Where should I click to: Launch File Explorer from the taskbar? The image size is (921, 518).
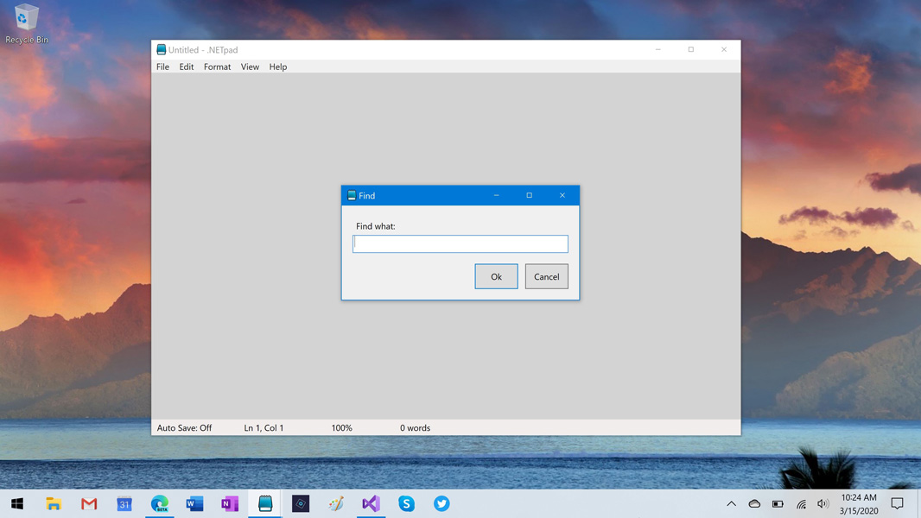tap(54, 504)
